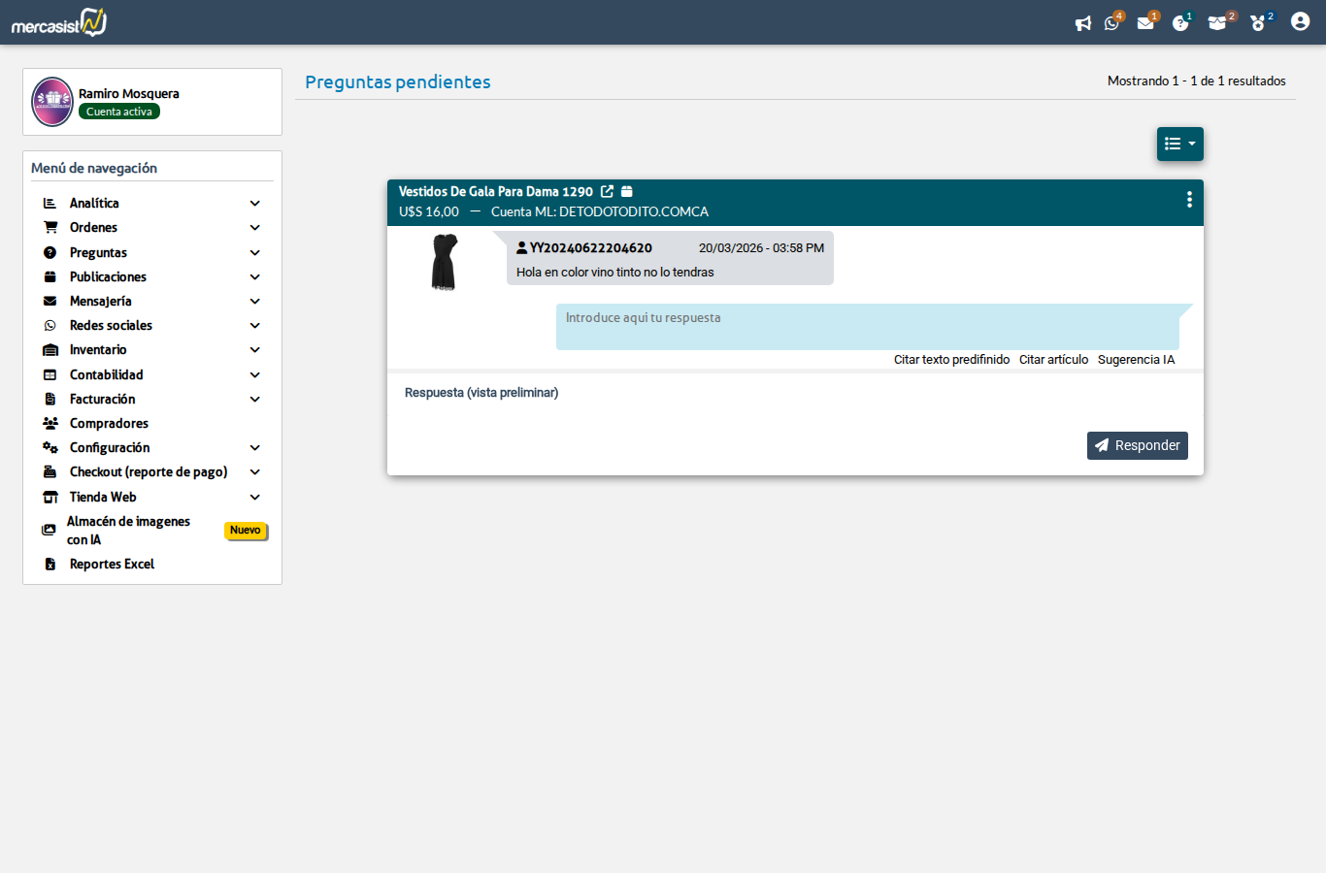Open the list view dropdown button

(1179, 145)
